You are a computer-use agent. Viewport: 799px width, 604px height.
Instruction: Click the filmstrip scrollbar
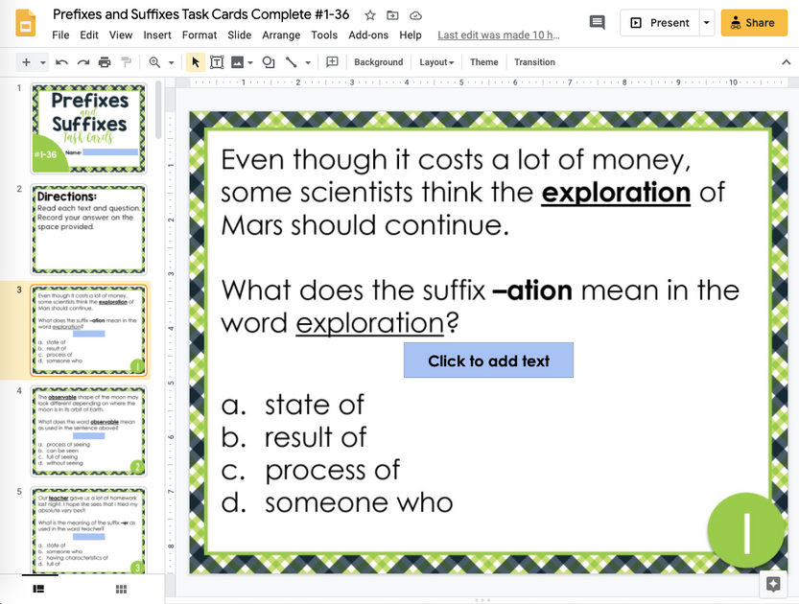point(158,109)
